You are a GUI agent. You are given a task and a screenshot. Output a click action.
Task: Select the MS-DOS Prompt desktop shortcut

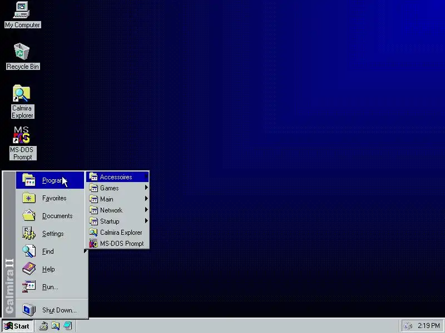pos(22,143)
